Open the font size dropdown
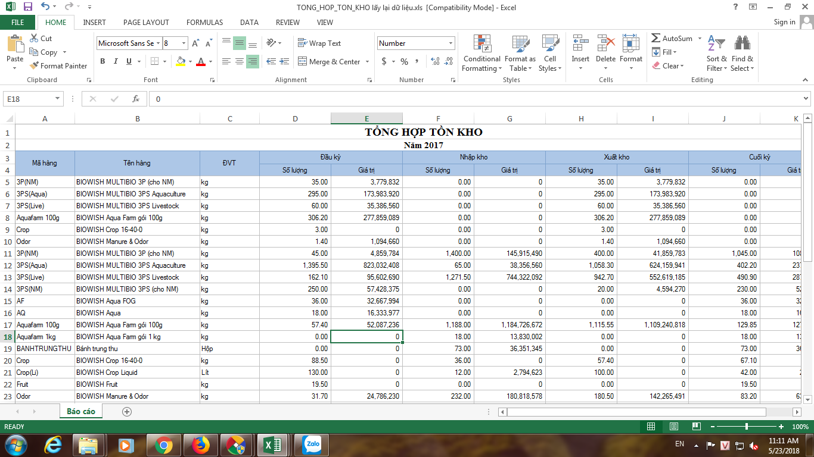 point(184,43)
